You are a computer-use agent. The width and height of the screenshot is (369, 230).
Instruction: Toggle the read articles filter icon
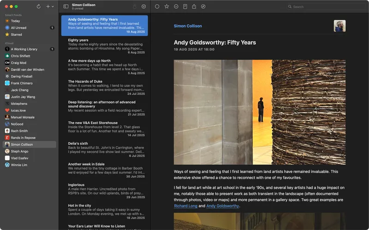144,6
